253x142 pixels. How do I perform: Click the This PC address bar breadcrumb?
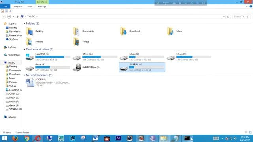coord(31,17)
